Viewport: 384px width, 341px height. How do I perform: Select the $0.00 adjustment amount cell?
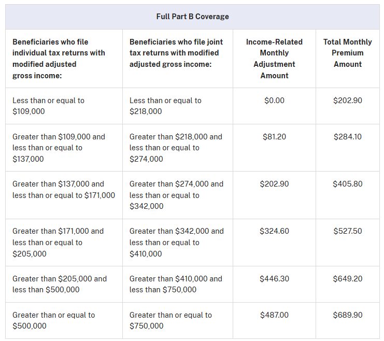[274, 101]
